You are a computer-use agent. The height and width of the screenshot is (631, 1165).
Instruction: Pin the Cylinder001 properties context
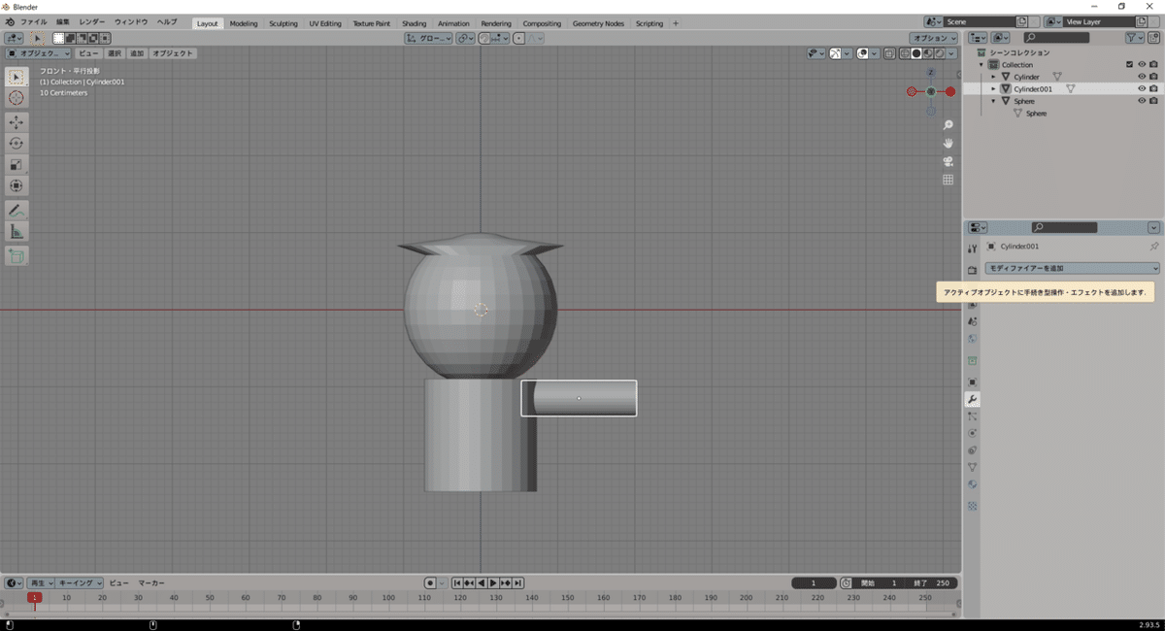pos(1153,247)
